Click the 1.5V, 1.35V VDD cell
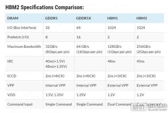 coord(54,95)
